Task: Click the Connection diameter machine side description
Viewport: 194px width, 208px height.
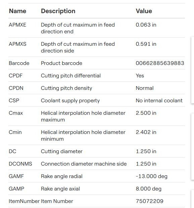Action: [x=84, y=164]
